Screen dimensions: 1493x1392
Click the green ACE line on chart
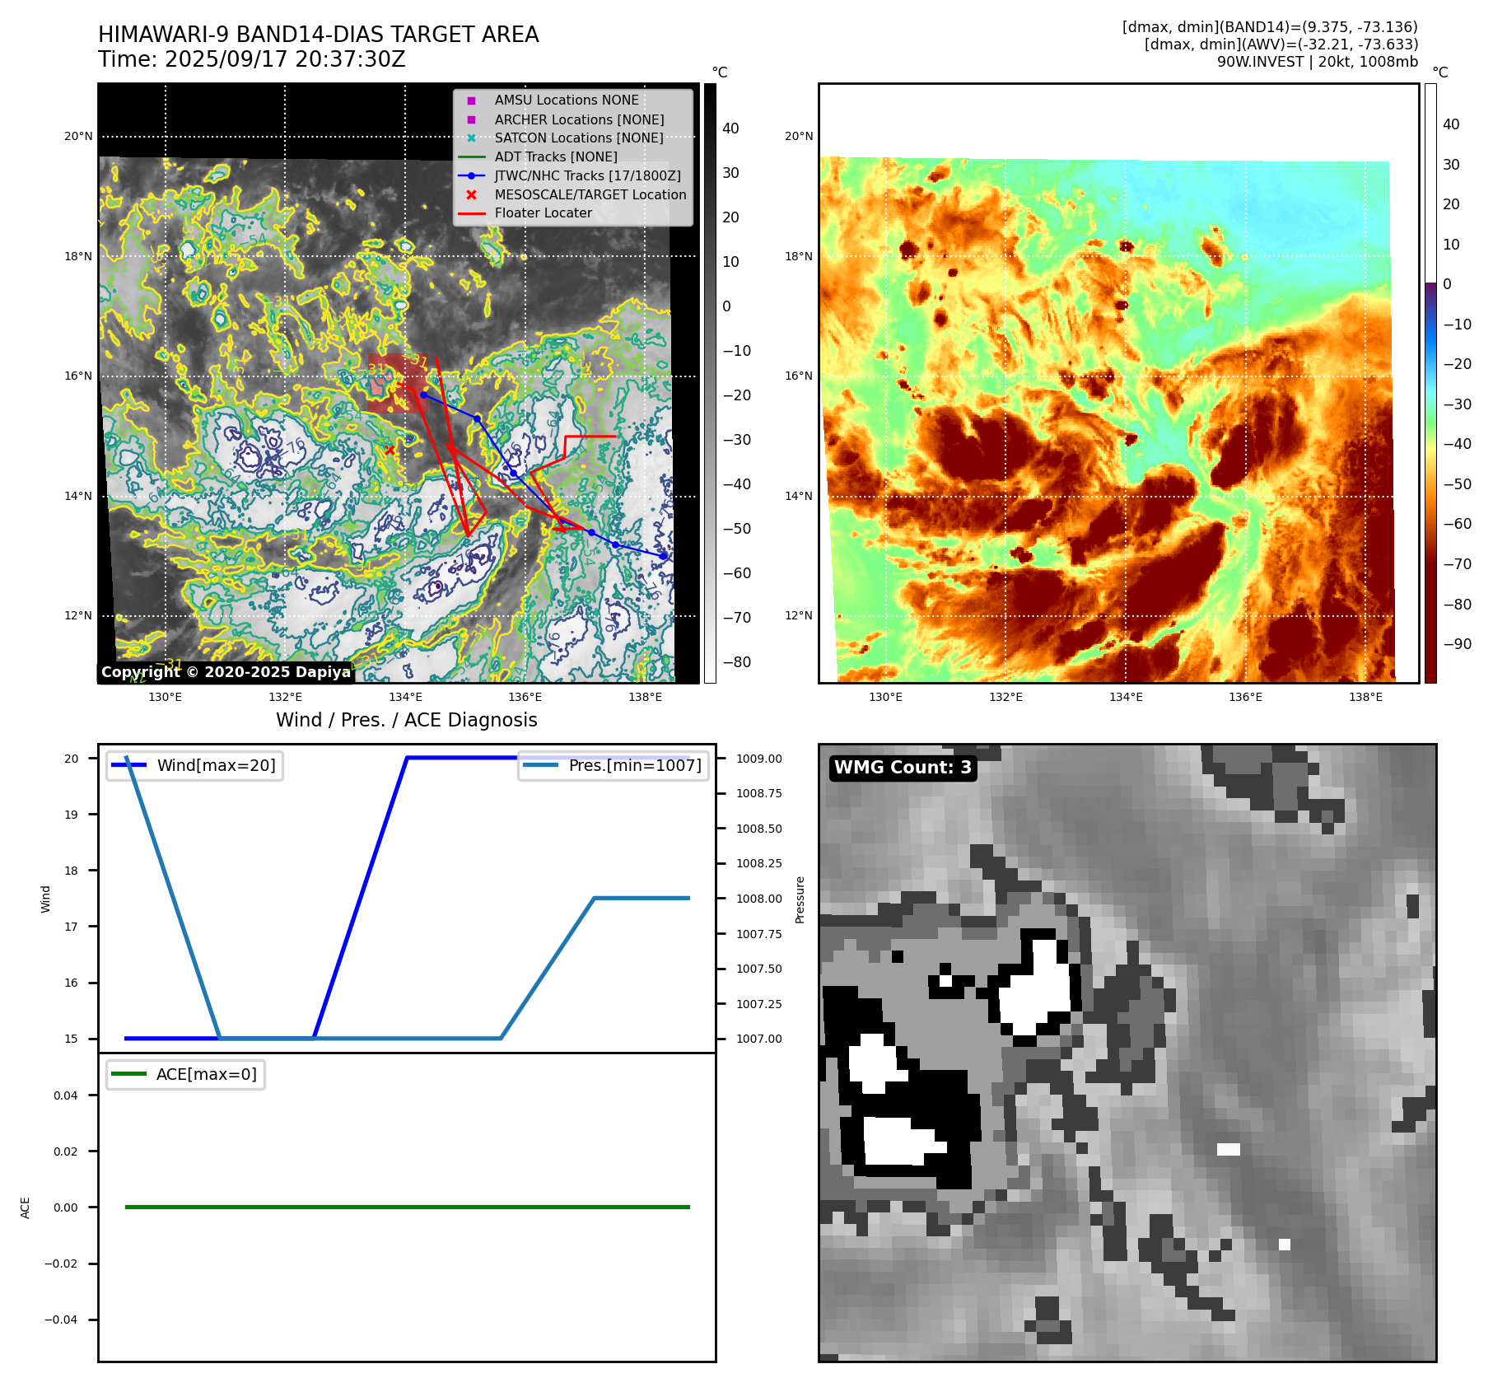[x=407, y=1207]
